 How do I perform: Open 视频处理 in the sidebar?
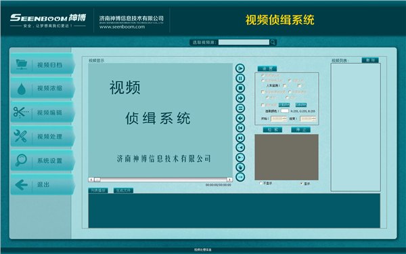click(43, 136)
